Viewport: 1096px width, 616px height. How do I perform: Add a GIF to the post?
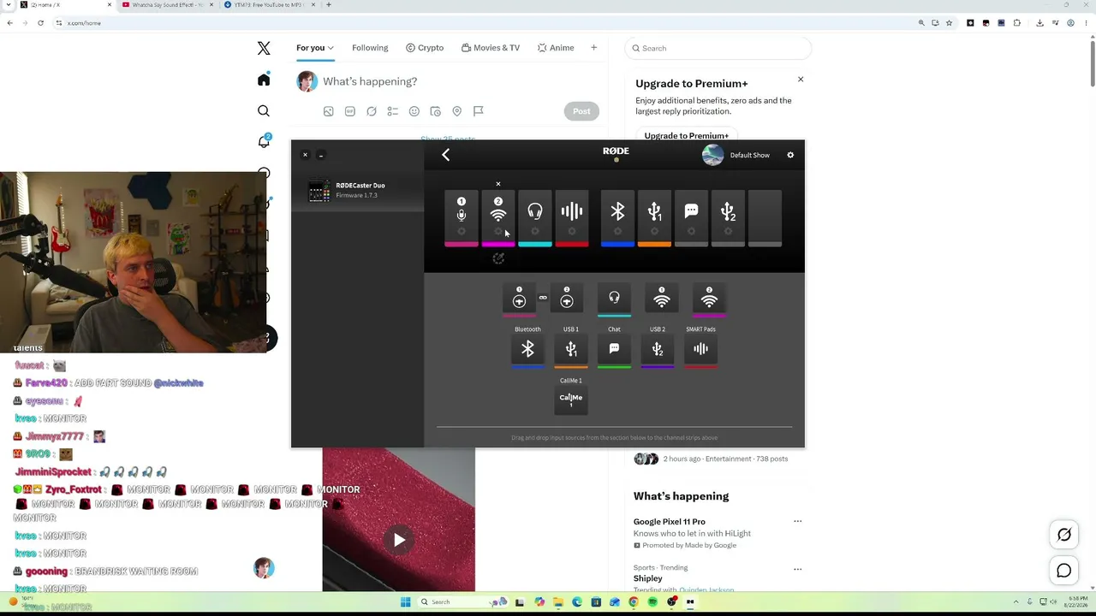tap(349, 111)
